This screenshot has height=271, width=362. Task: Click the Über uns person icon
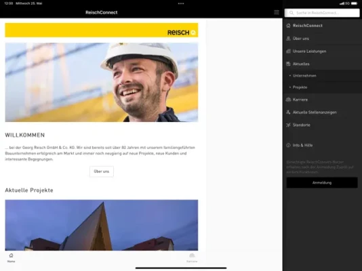[288, 39]
